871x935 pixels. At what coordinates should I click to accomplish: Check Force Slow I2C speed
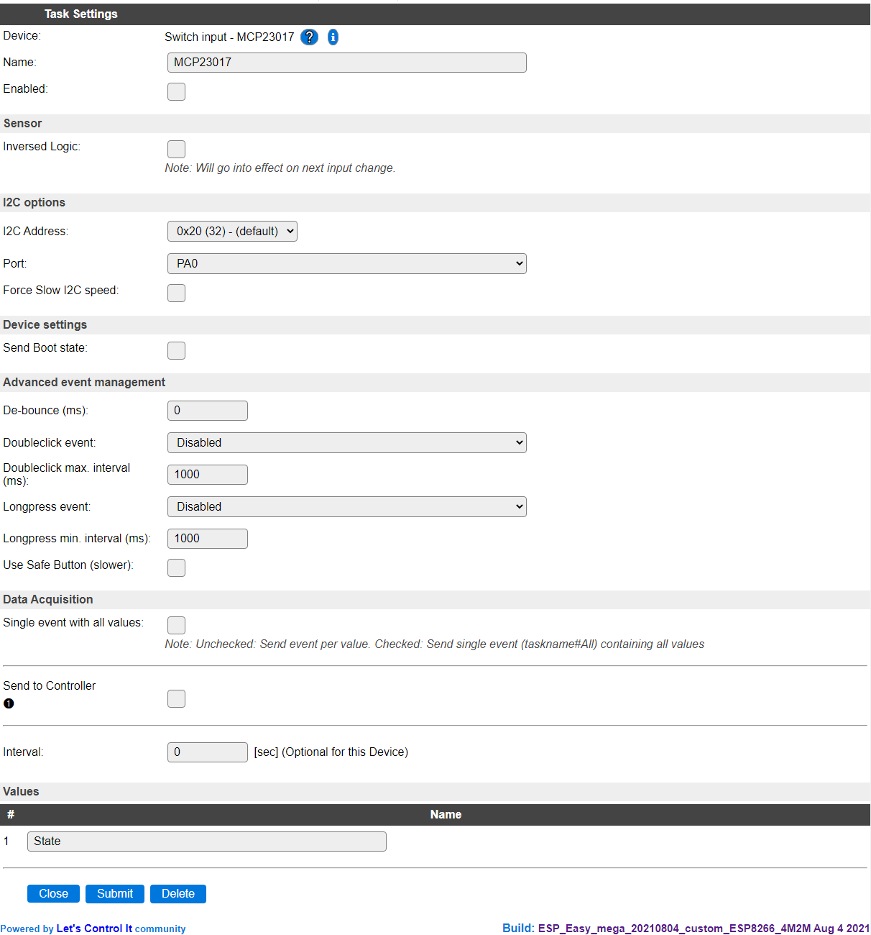[x=176, y=293]
